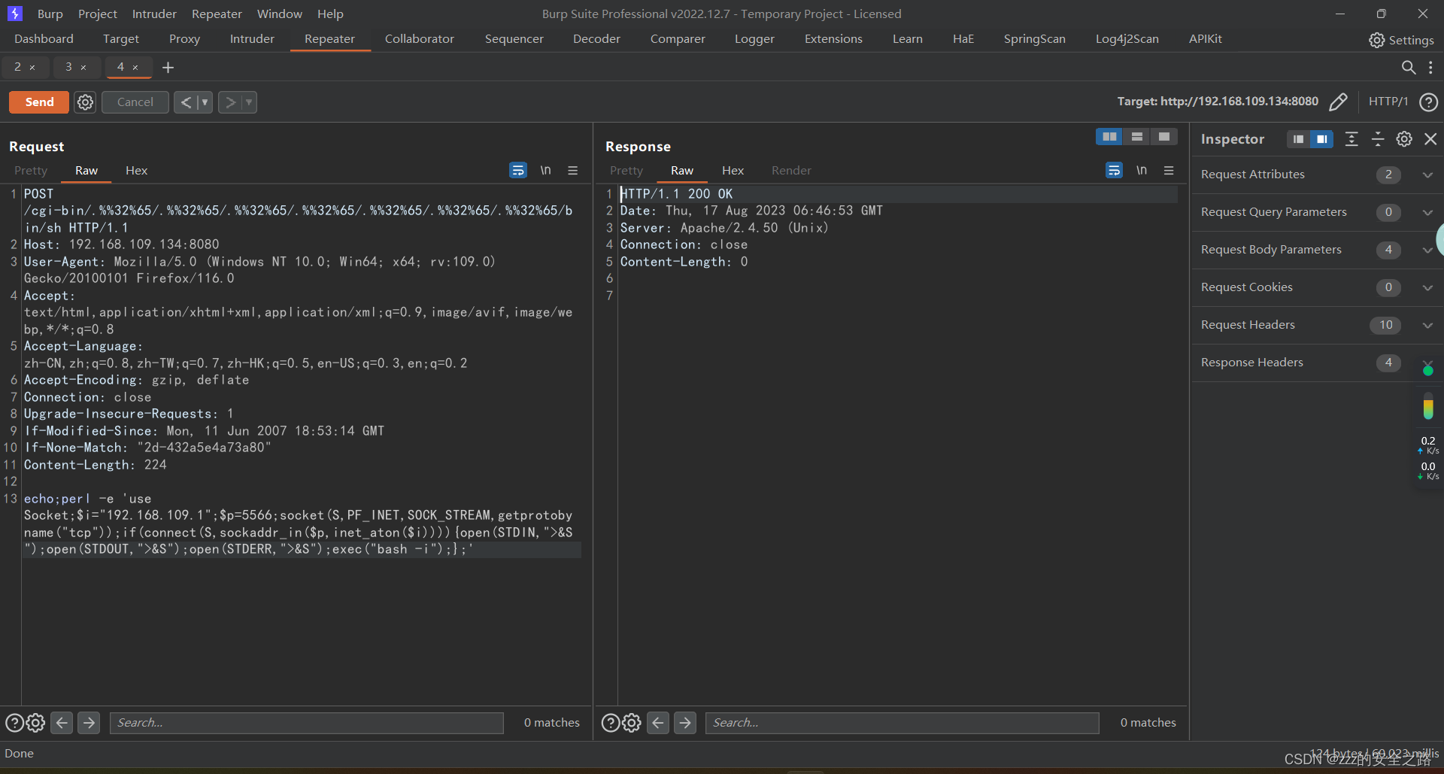Open Inspector settings gear
This screenshot has height=774, width=1444.
pyautogui.click(x=1404, y=139)
